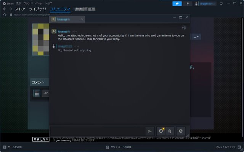This screenshot has width=244, height=152.
Task: Open the 表示 menu
Action: pyautogui.click(x=19, y=3)
